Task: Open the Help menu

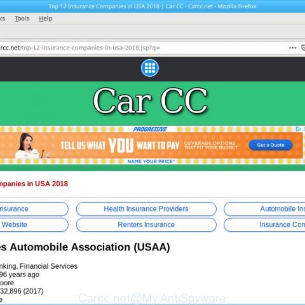Action: click(46, 18)
